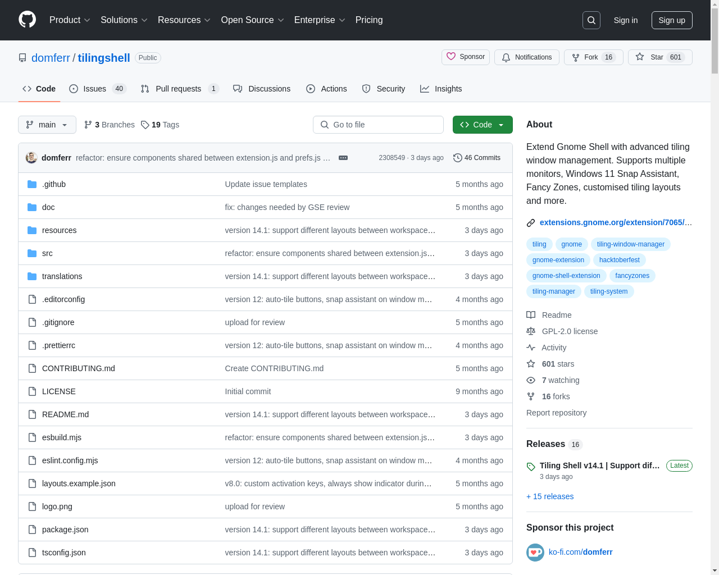Expand commit message ellipsis icon
This screenshot has width=719, height=575.
pos(343,158)
